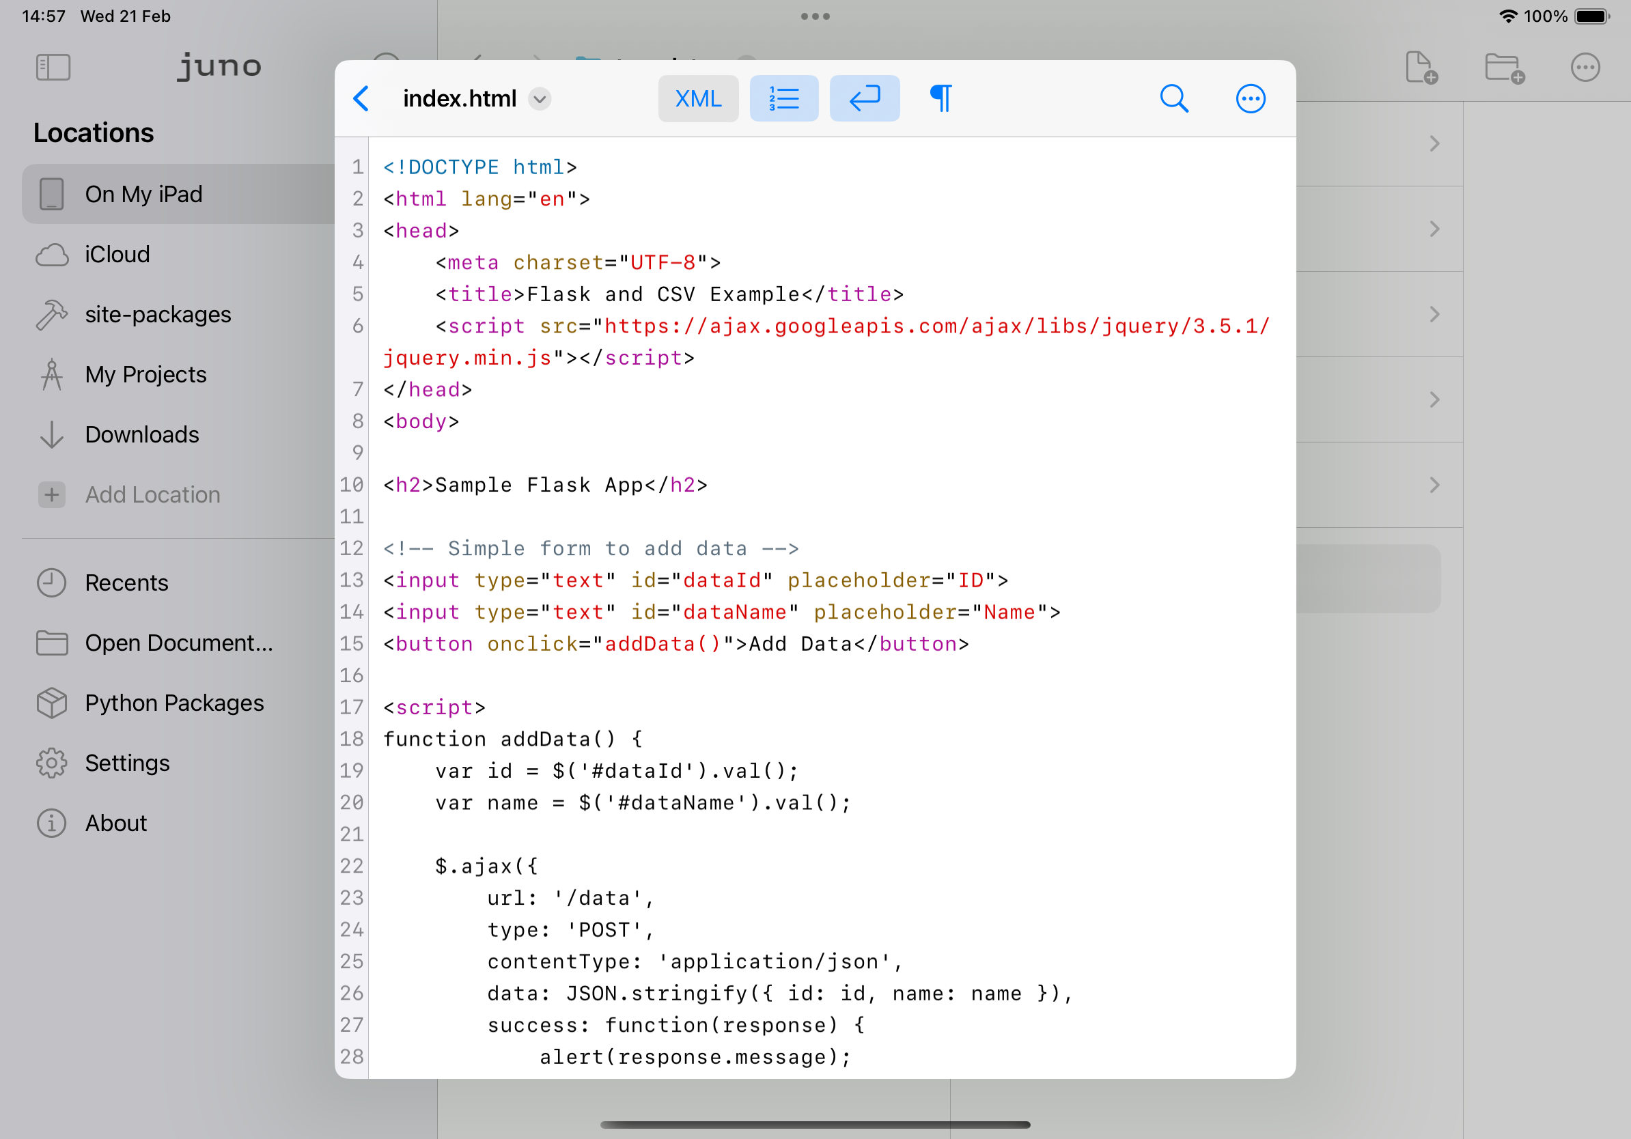This screenshot has height=1139, width=1631.
Task: Toggle line numbers display button
Action: 783,99
